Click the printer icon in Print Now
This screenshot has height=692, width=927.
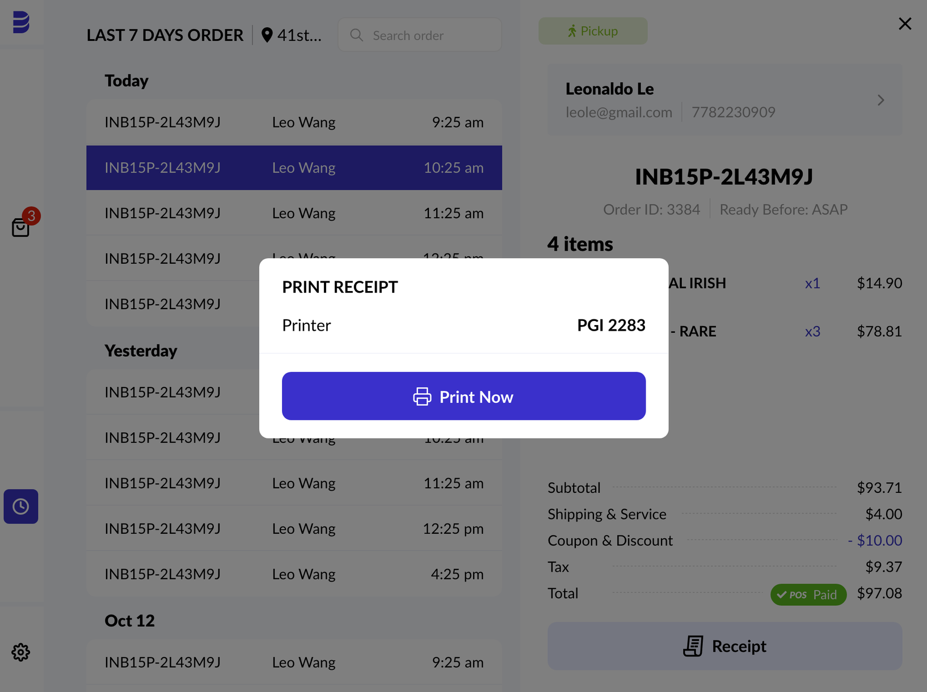click(x=422, y=396)
